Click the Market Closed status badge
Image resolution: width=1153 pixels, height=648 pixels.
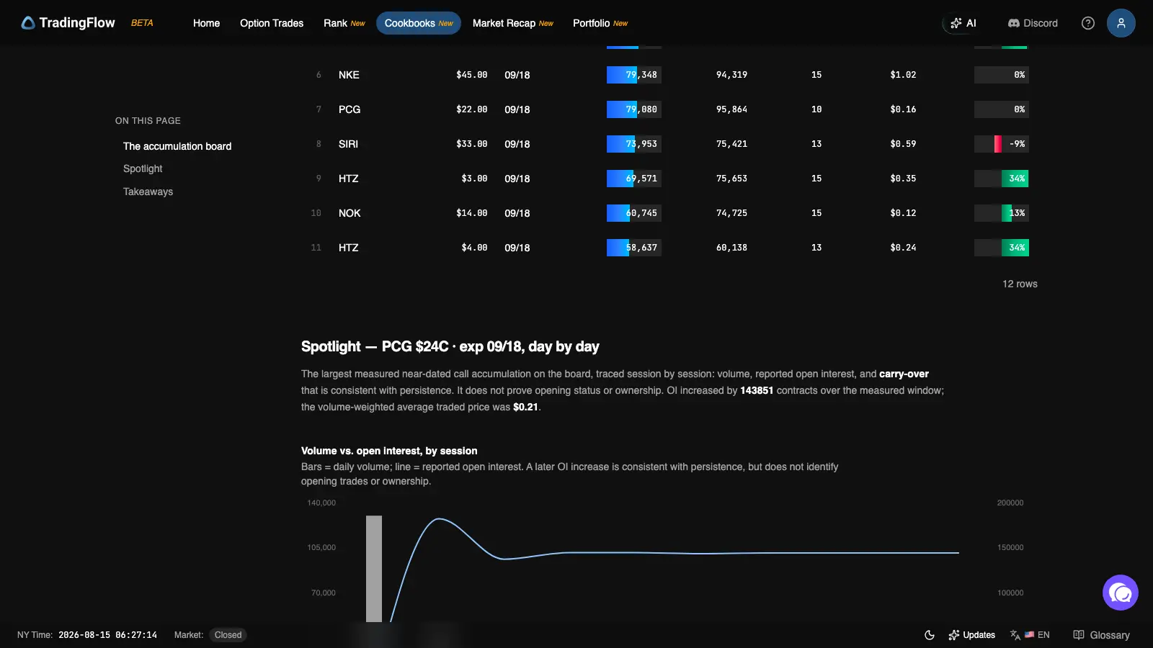pyautogui.click(x=228, y=635)
